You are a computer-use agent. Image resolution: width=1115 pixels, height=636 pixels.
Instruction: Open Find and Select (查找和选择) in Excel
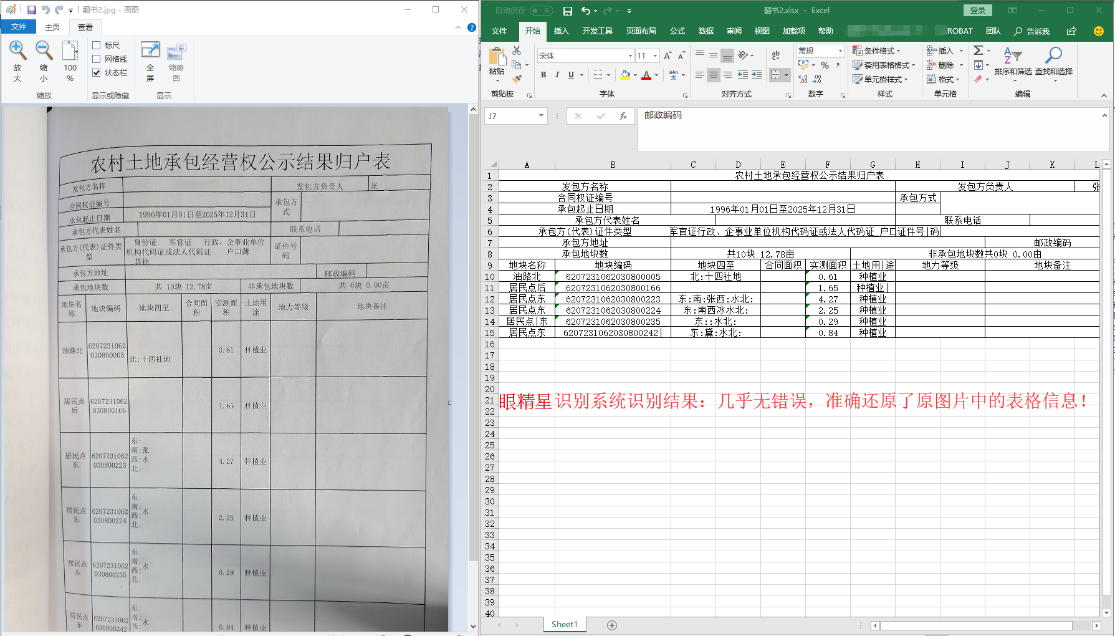pos(1054,64)
